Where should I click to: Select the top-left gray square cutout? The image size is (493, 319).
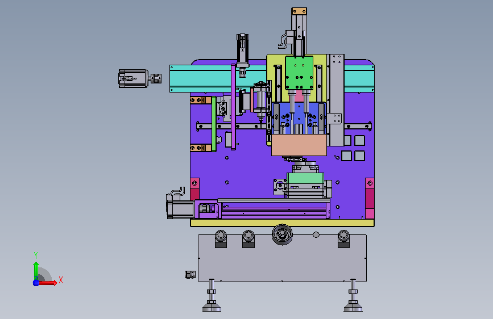[x=347, y=140]
